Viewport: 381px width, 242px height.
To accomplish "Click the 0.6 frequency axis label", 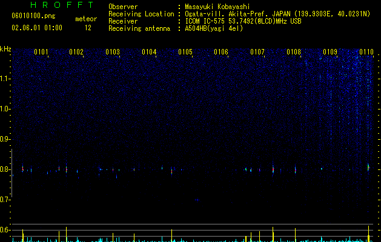I will click(x=5, y=230).
